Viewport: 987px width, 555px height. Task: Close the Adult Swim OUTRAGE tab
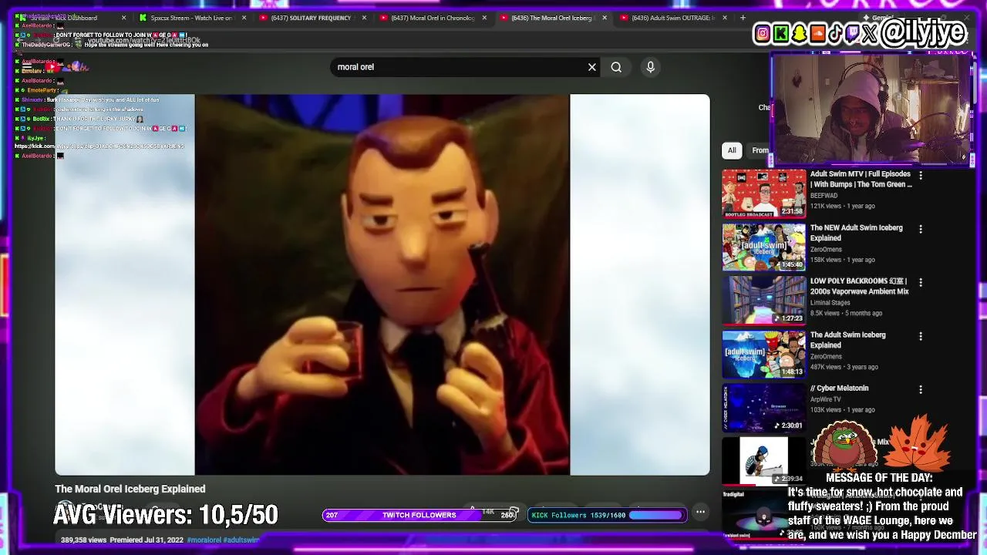[725, 18]
